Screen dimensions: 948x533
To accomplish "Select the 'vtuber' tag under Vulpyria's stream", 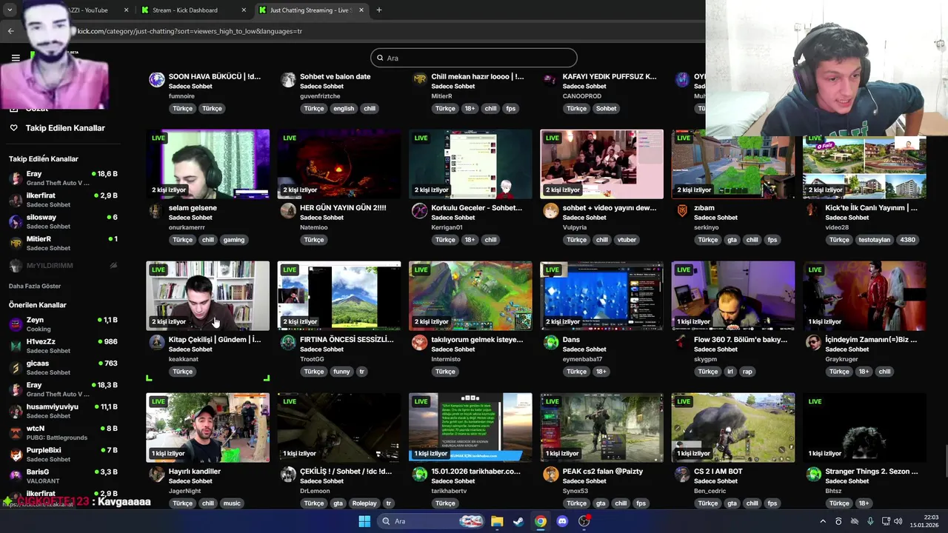I will [627, 240].
